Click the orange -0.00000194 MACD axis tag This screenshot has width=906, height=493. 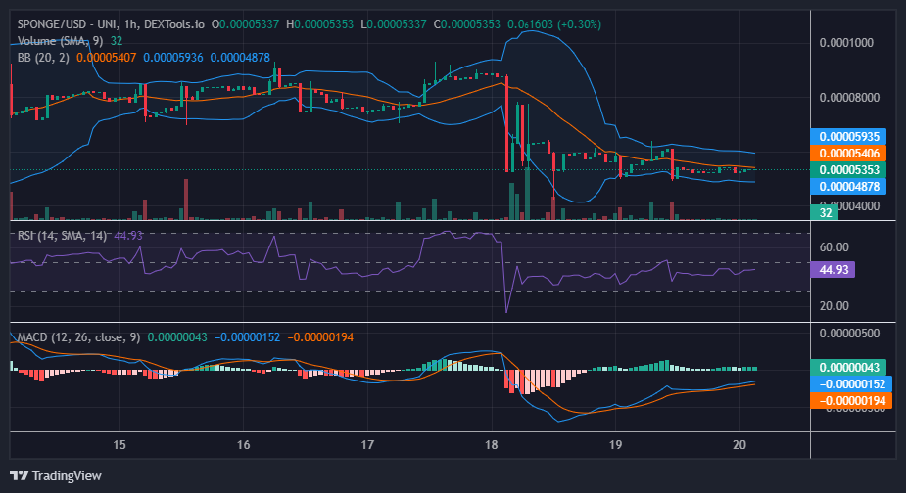tap(851, 401)
